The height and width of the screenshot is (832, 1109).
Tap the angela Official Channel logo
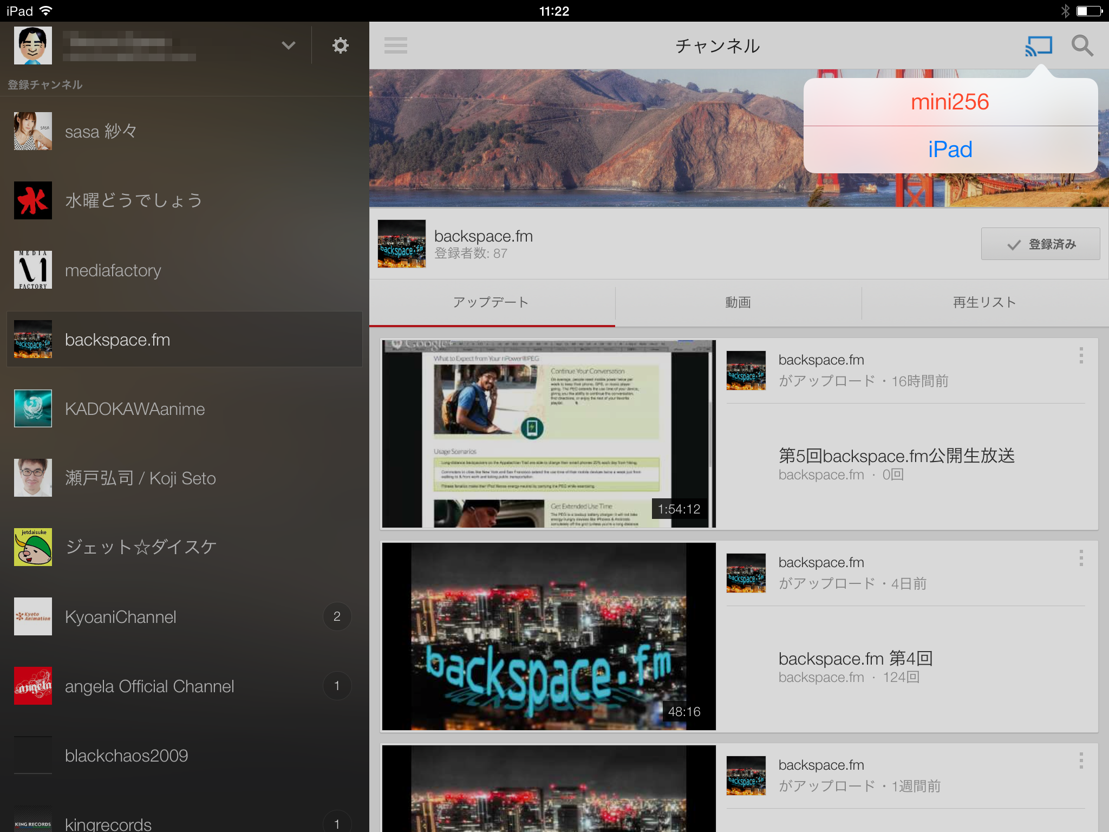point(33,686)
